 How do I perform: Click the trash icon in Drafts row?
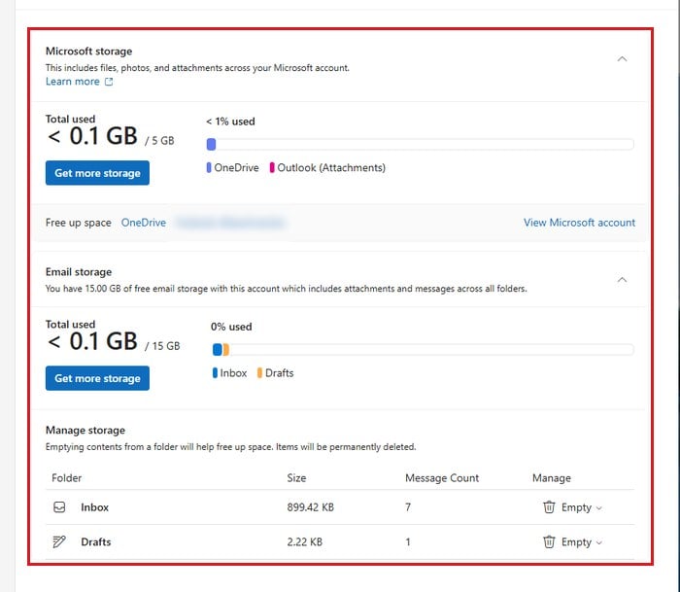(549, 541)
